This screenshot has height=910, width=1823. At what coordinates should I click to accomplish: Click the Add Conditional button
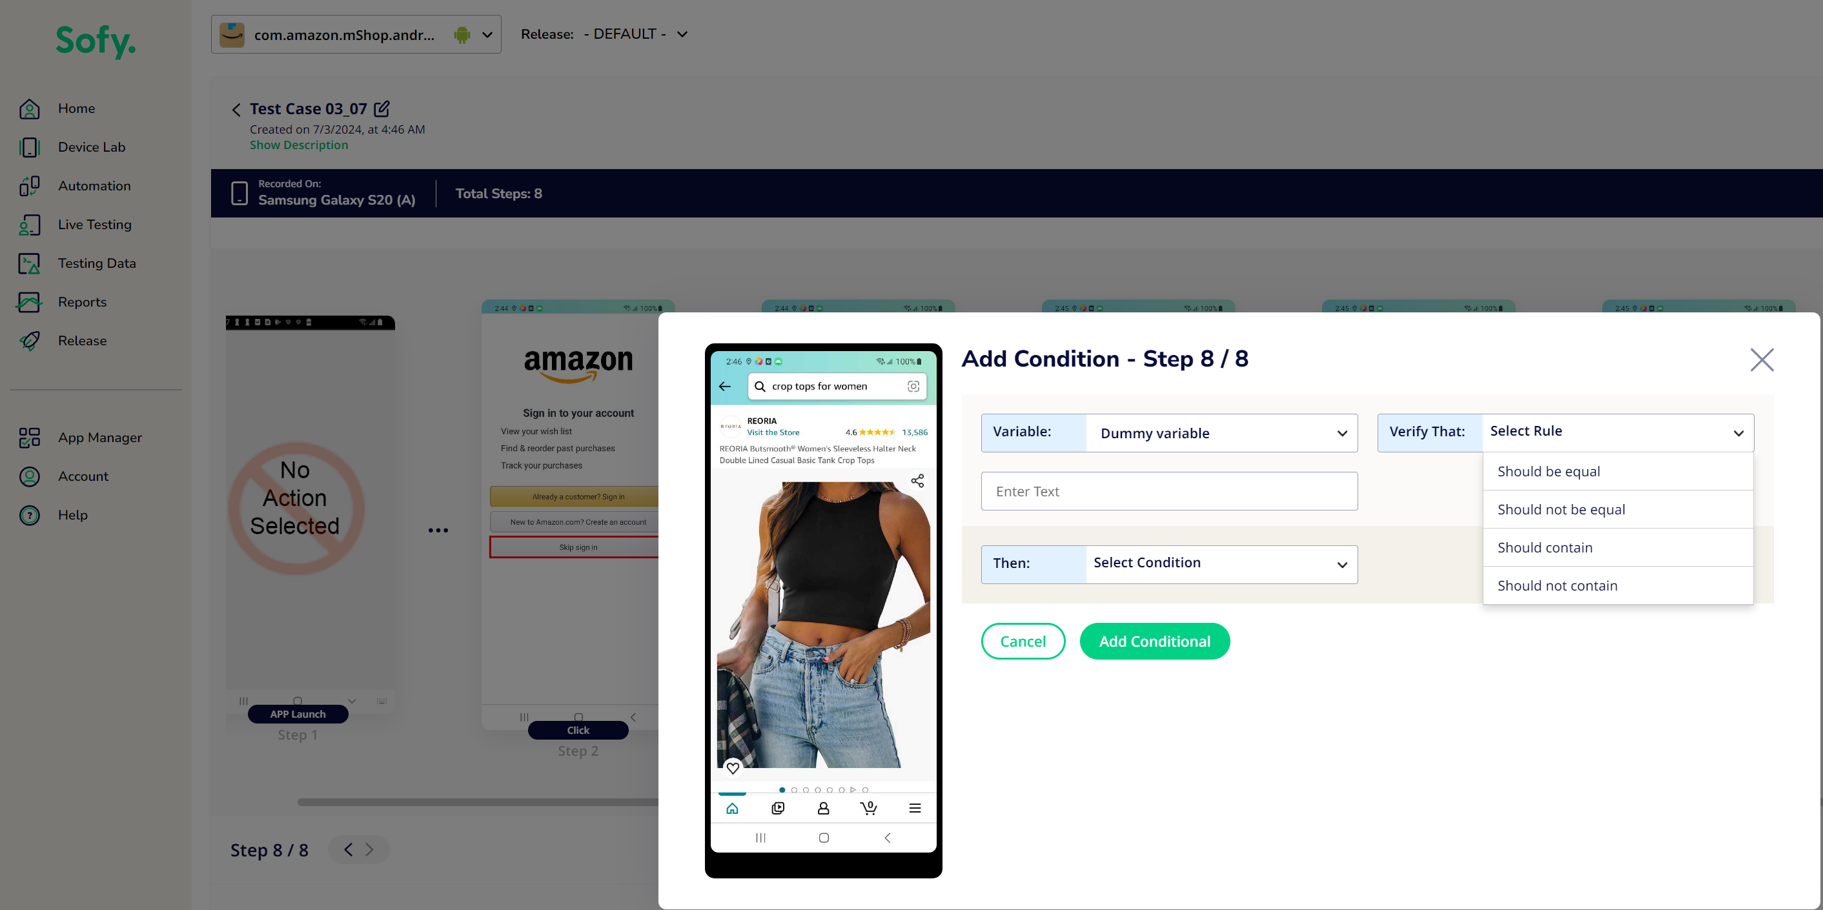1154,640
